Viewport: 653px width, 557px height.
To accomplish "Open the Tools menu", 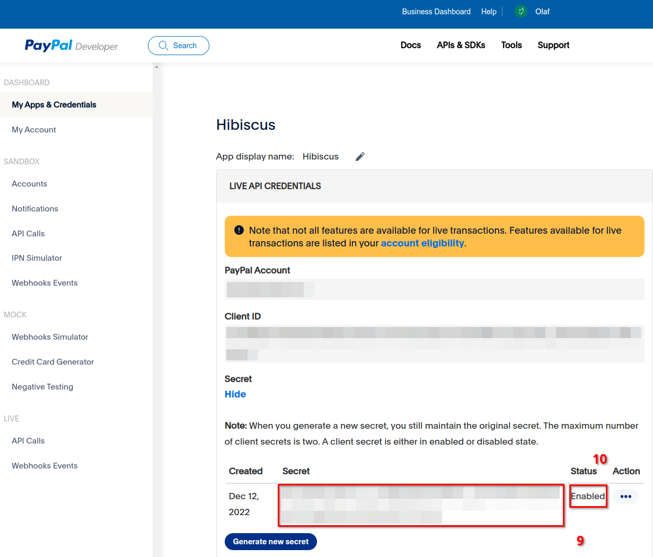I will 511,45.
